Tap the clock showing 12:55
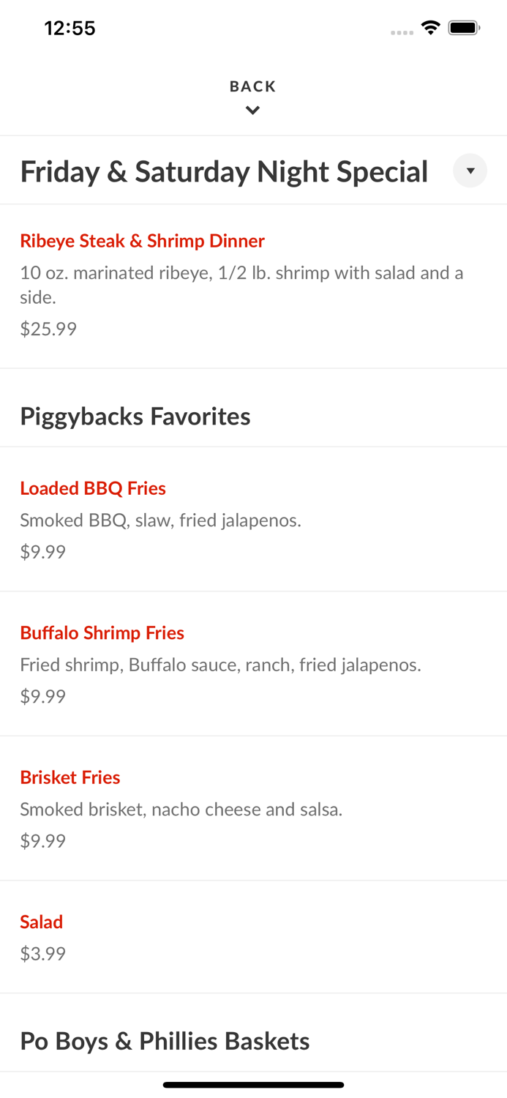This screenshot has width=507, height=1098. click(70, 28)
